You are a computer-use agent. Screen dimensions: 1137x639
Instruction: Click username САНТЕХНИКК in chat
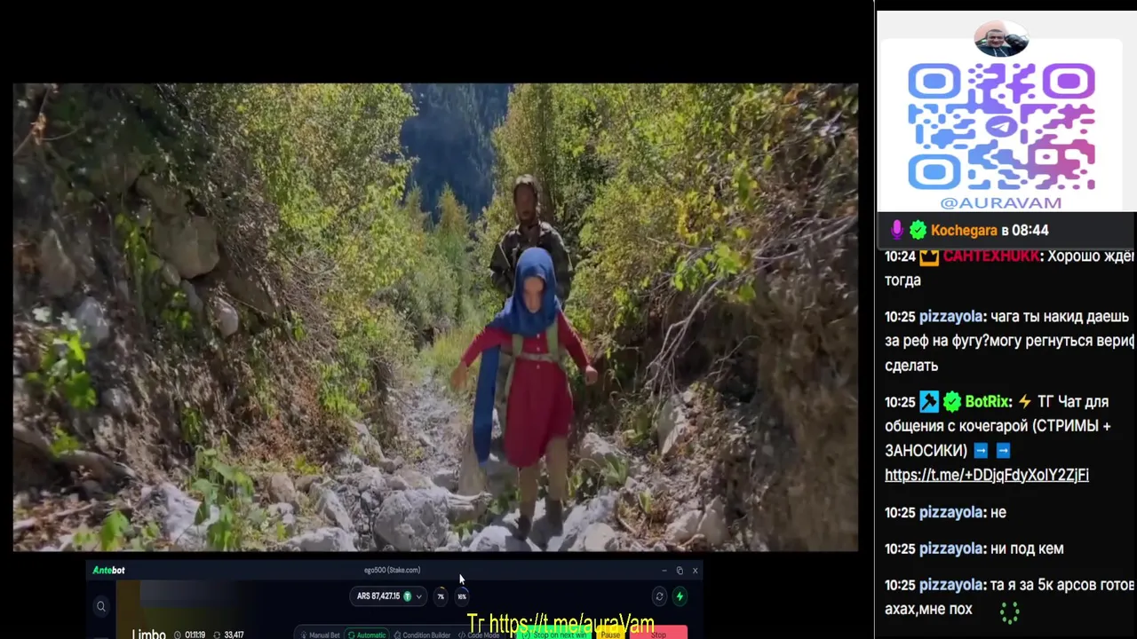990,256
